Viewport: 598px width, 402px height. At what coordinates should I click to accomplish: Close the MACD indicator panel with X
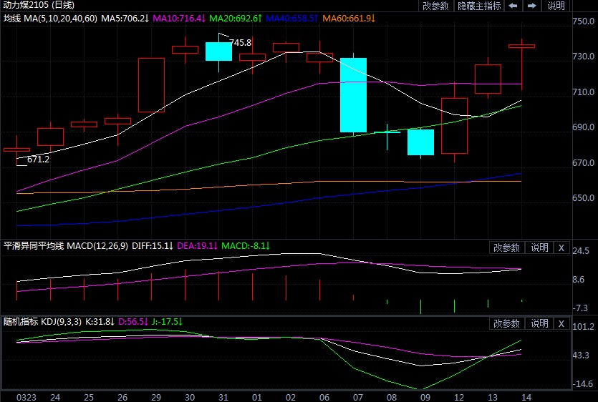tap(561, 247)
